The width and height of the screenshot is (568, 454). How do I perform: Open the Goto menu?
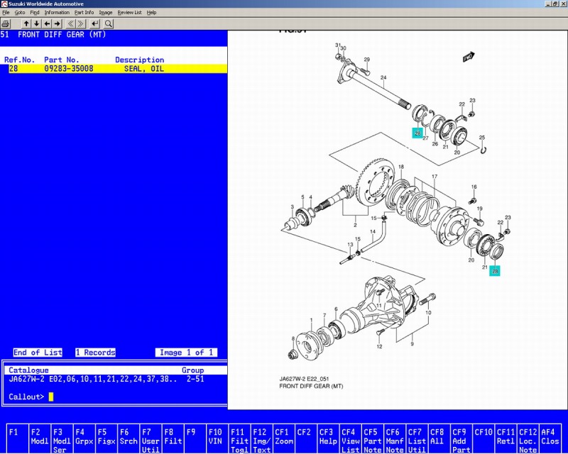tap(20, 12)
